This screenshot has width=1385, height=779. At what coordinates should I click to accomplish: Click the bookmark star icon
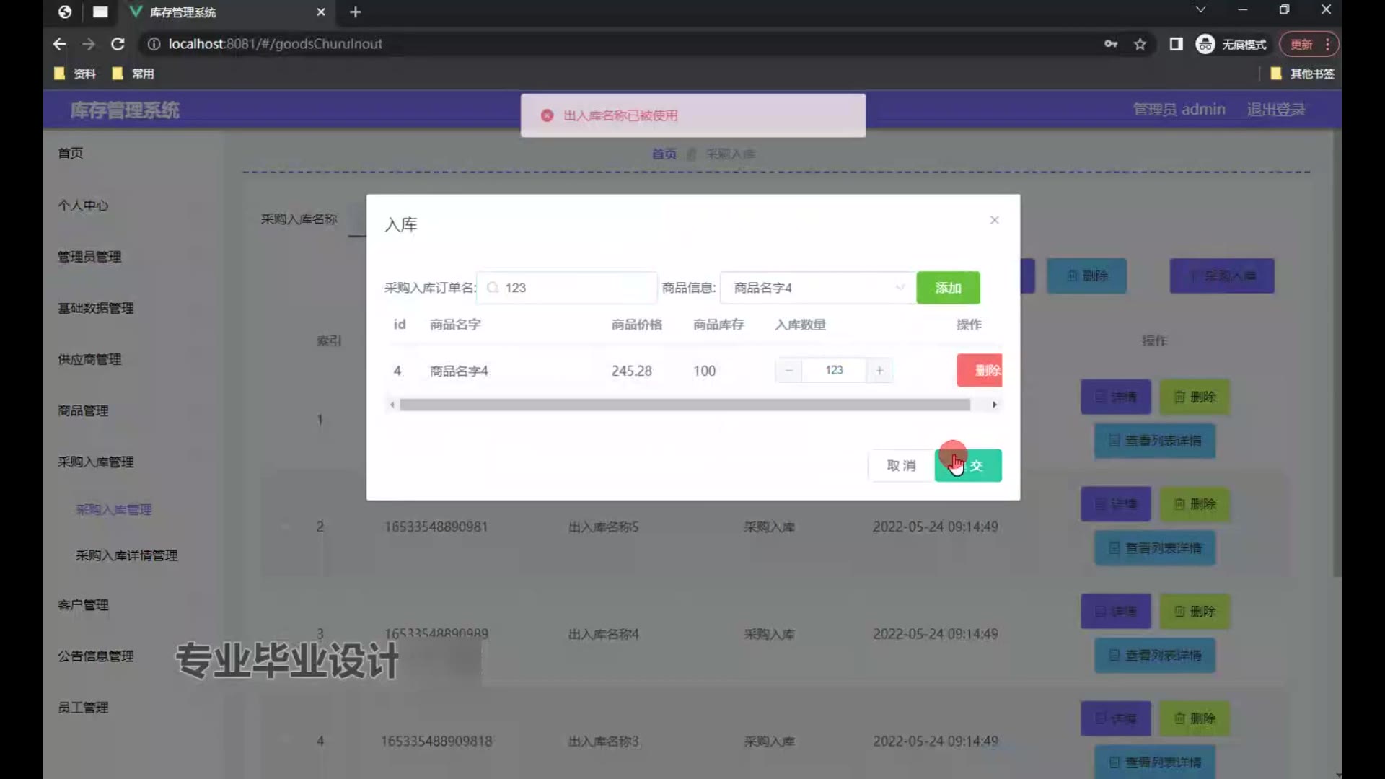coord(1140,44)
